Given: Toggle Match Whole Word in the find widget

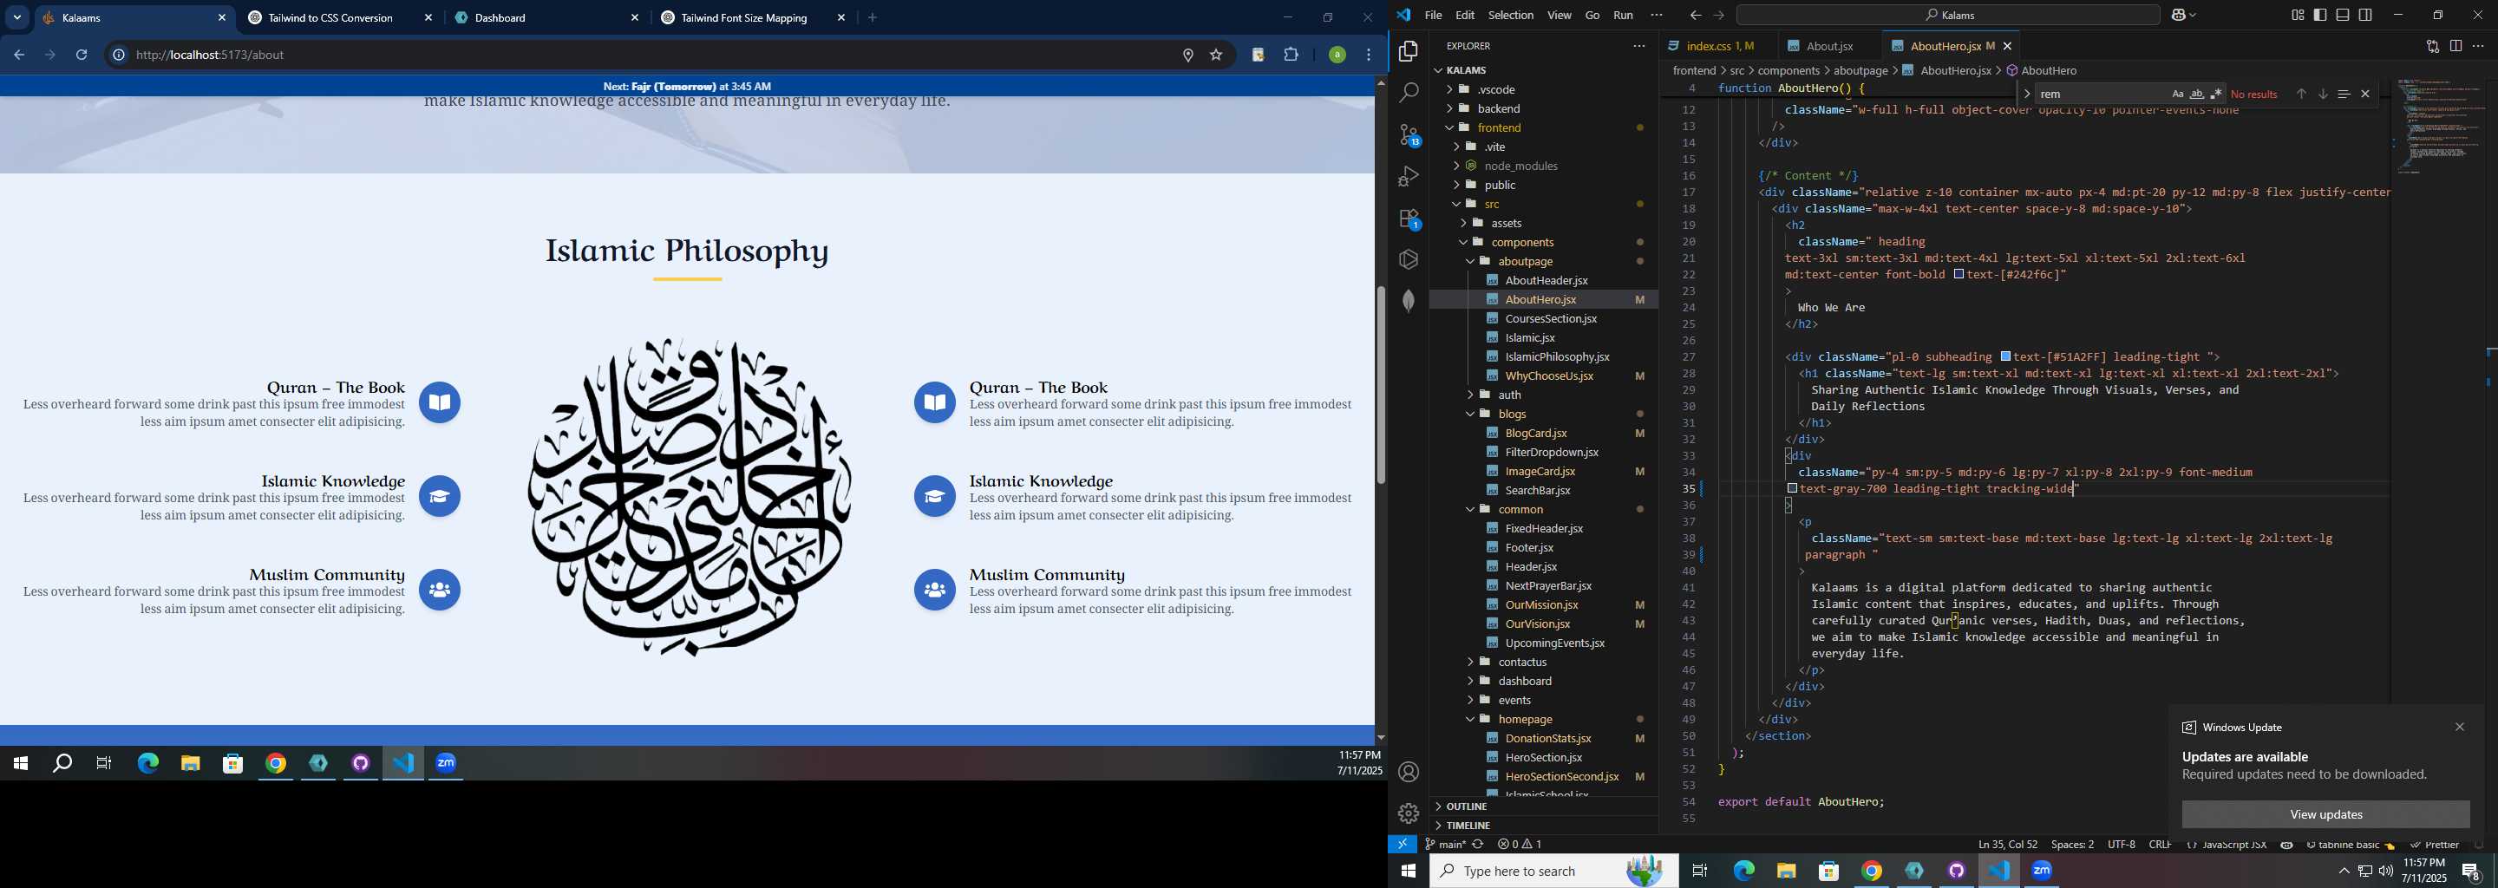Looking at the screenshot, I should pyautogui.click(x=2196, y=94).
